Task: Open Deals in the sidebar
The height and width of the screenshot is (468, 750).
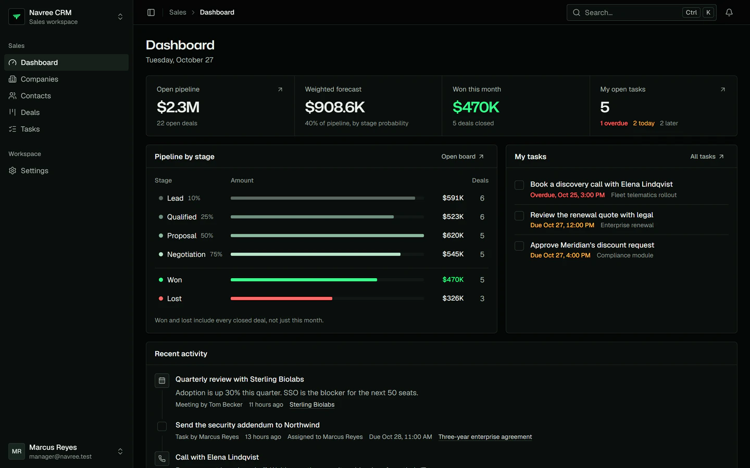Action: click(x=66, y=112)
